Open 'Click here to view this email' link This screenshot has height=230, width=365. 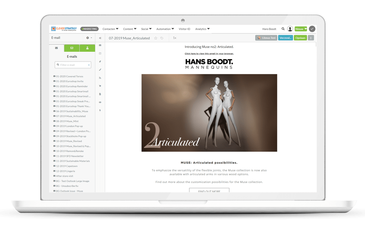point(209,54)
